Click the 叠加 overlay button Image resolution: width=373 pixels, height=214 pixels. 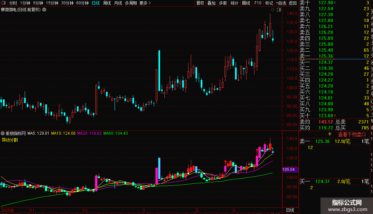(x=211, y=3)
